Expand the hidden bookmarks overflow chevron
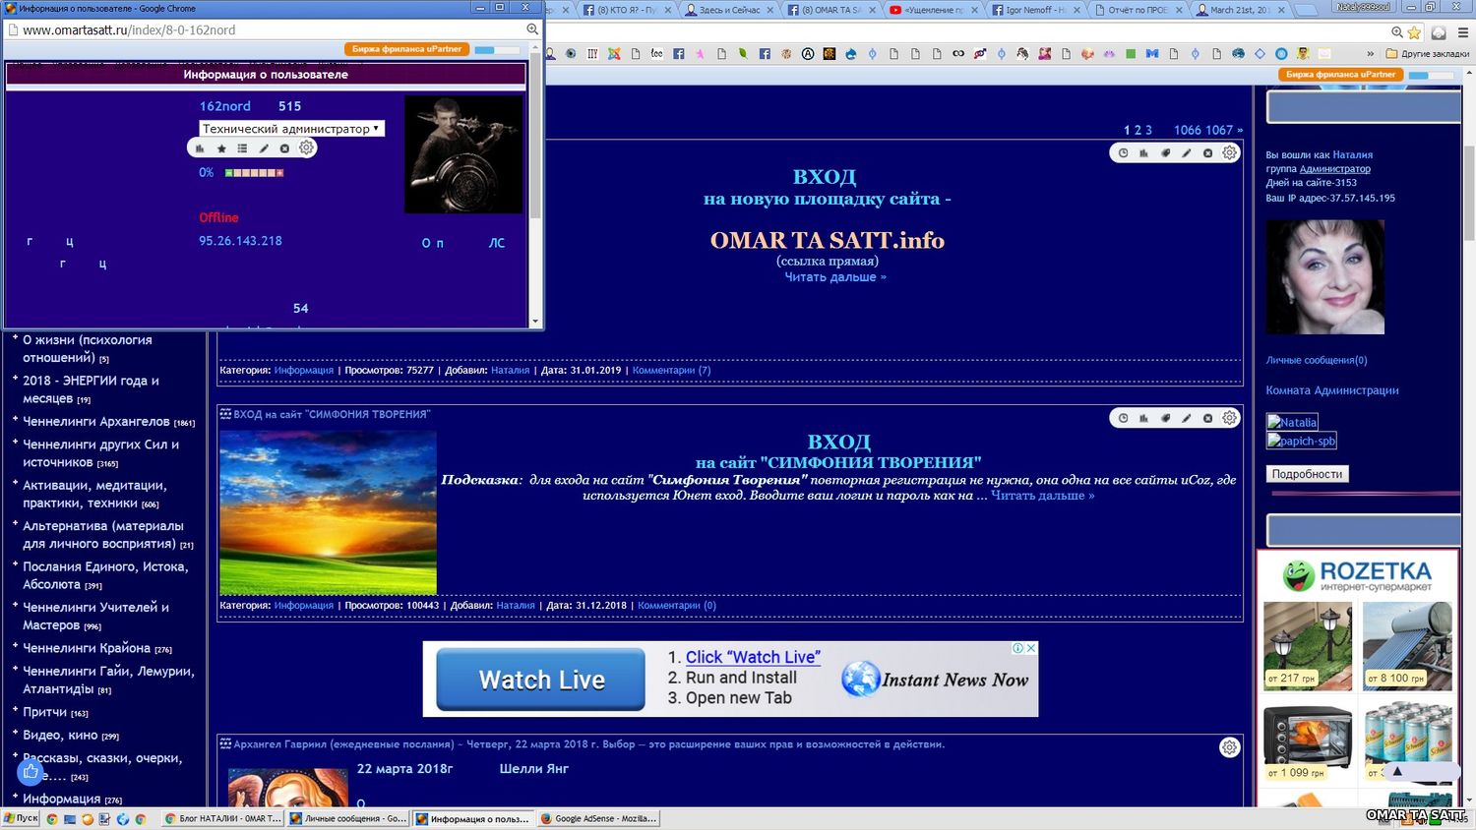 [x=1371, y=54]
